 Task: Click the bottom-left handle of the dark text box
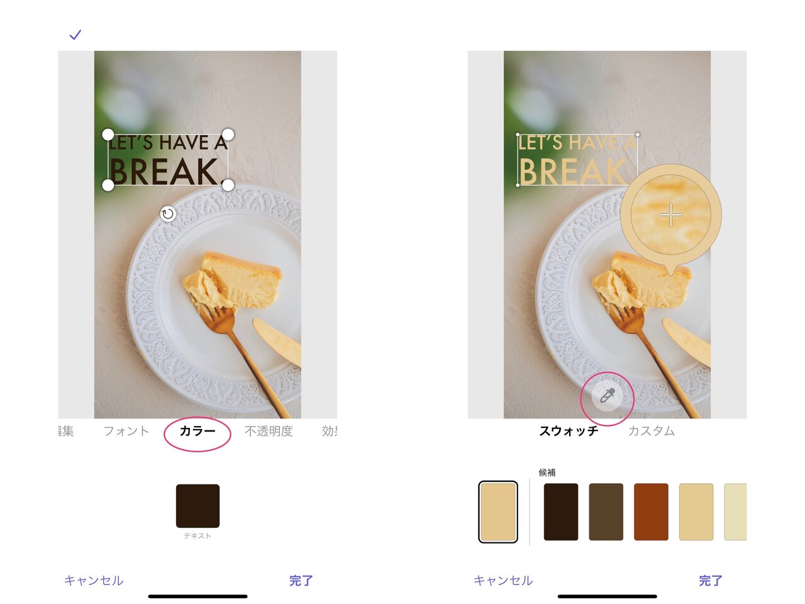(108, 185)
